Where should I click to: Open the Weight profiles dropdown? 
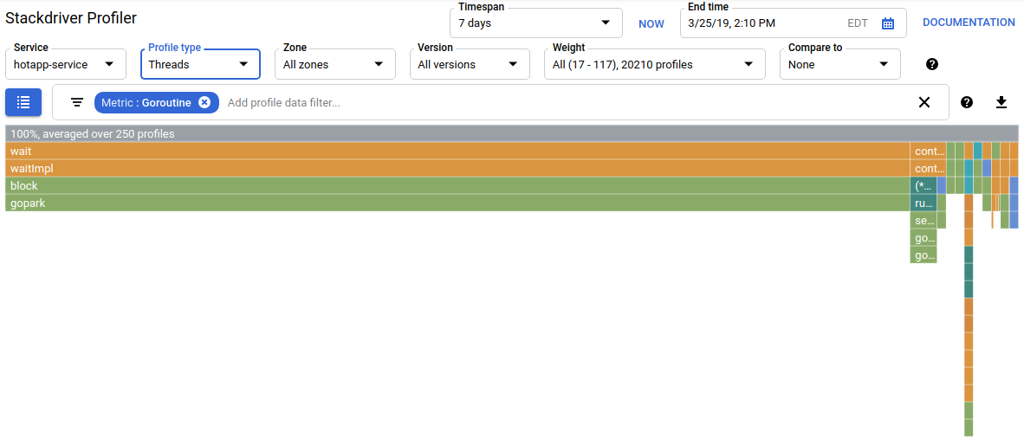[654, 64]
